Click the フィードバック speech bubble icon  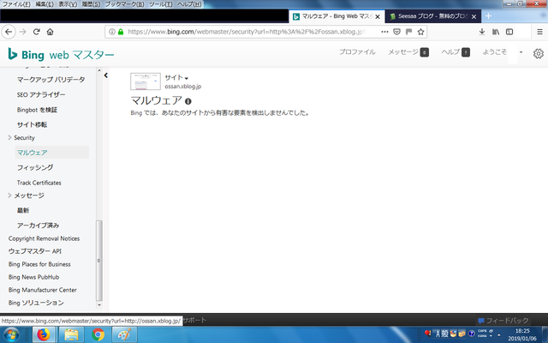[x=481, y=321]
